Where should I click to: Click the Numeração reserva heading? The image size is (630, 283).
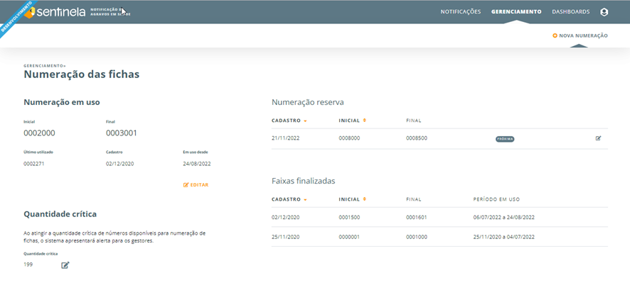point(308,102)
